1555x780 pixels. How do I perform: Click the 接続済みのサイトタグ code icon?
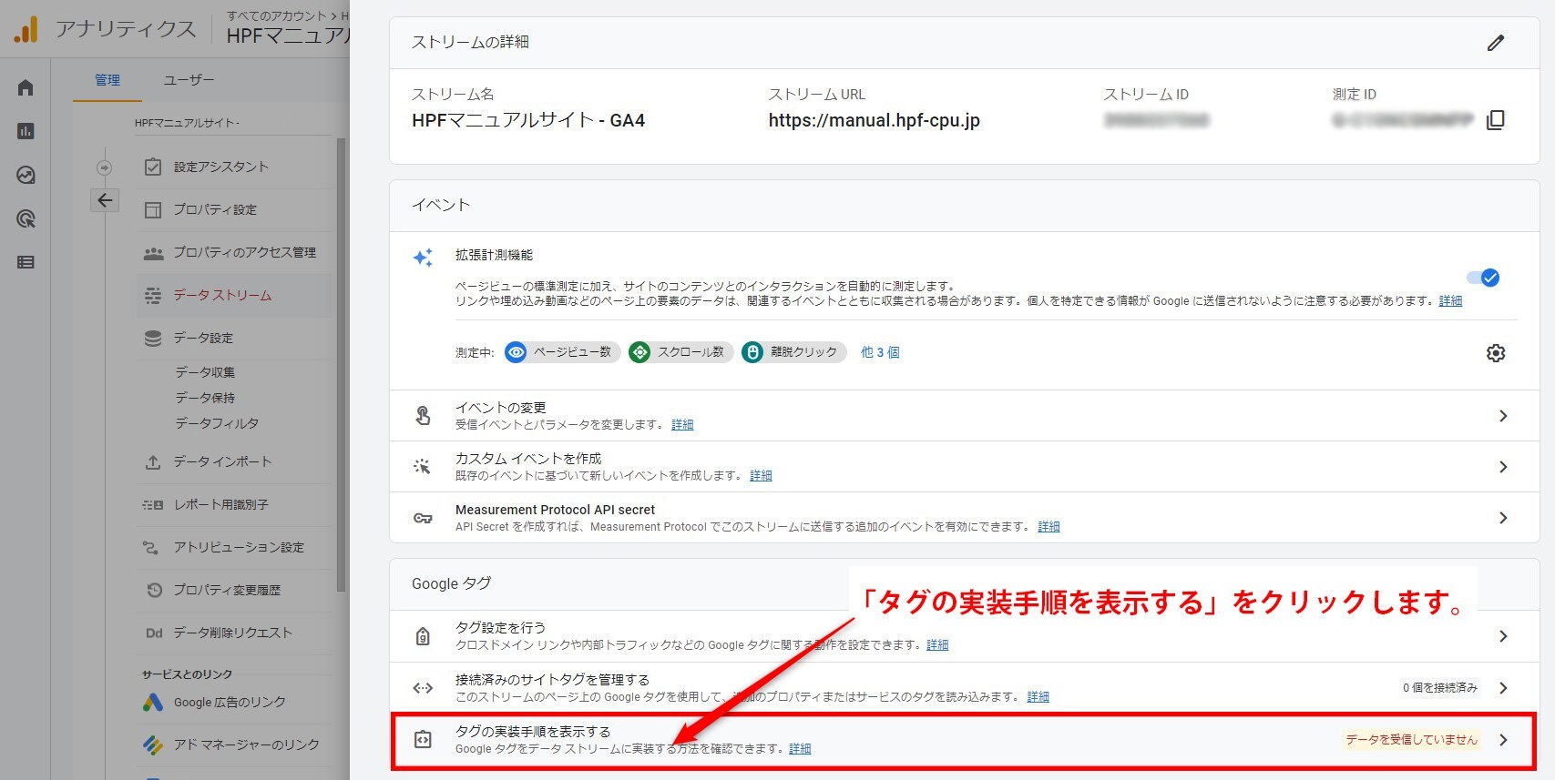pos(423,688)
